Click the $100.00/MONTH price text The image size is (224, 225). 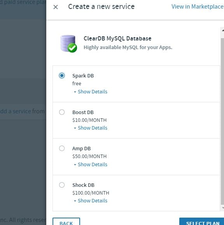[x=91, y=193]
